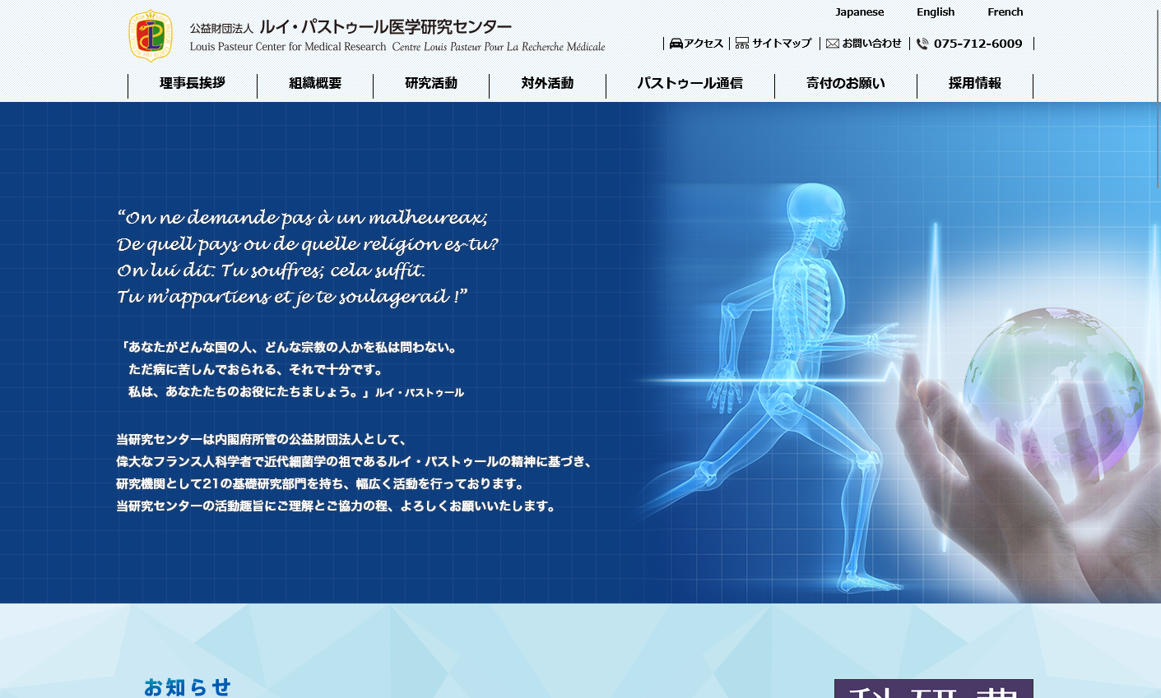Open the 組織概要 menu item
Viewport: 1161px width, 698px height.
coord(315,84)
